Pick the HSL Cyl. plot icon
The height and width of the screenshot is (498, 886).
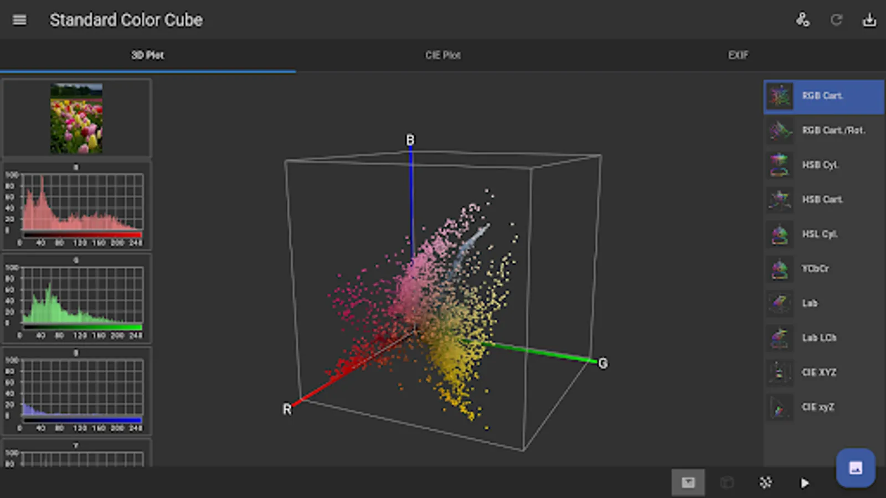click(780, 234)
